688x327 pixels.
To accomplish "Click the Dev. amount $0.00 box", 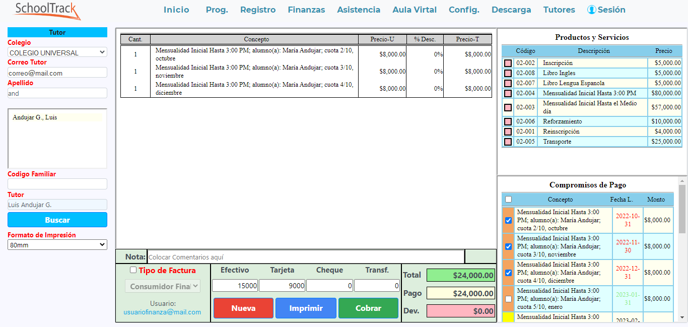I will pyautogui.click(x=461, y=311).
